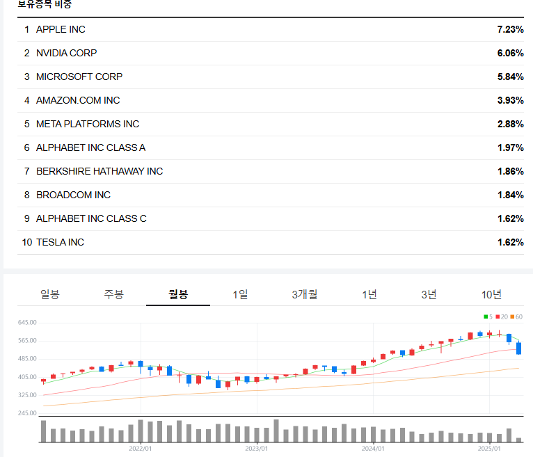The height and width of the screenshot is (457, 533).
Task: Click the 405.00 price axis label
Action: 27,377
